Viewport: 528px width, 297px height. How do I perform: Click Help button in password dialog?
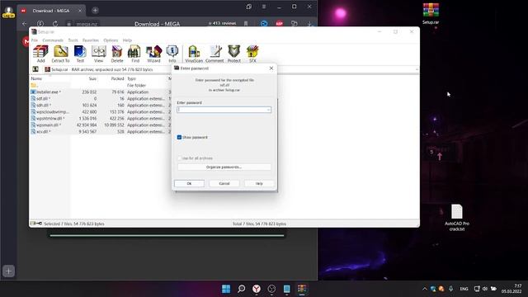point(259,183)
